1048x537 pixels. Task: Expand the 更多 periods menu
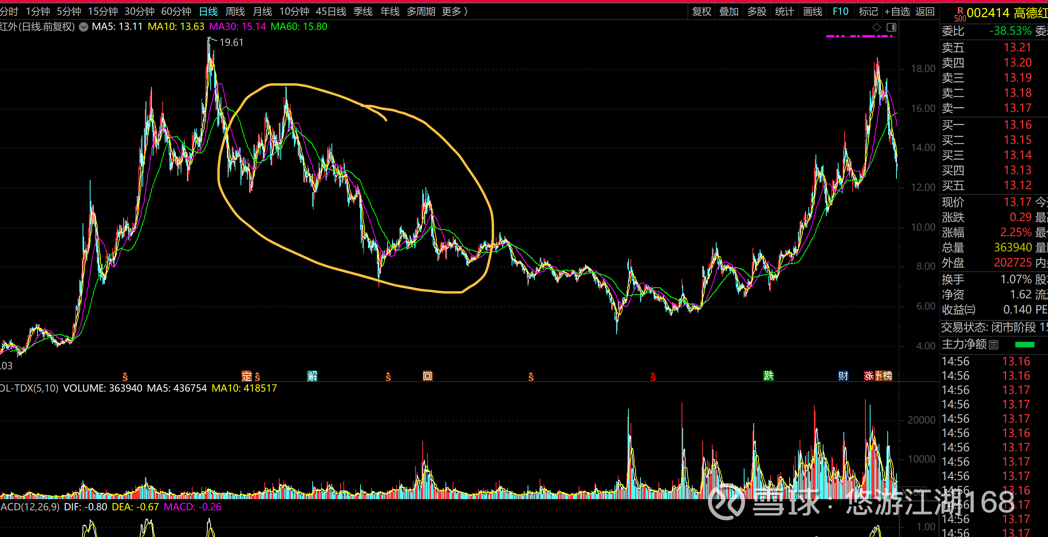(455, 12)
